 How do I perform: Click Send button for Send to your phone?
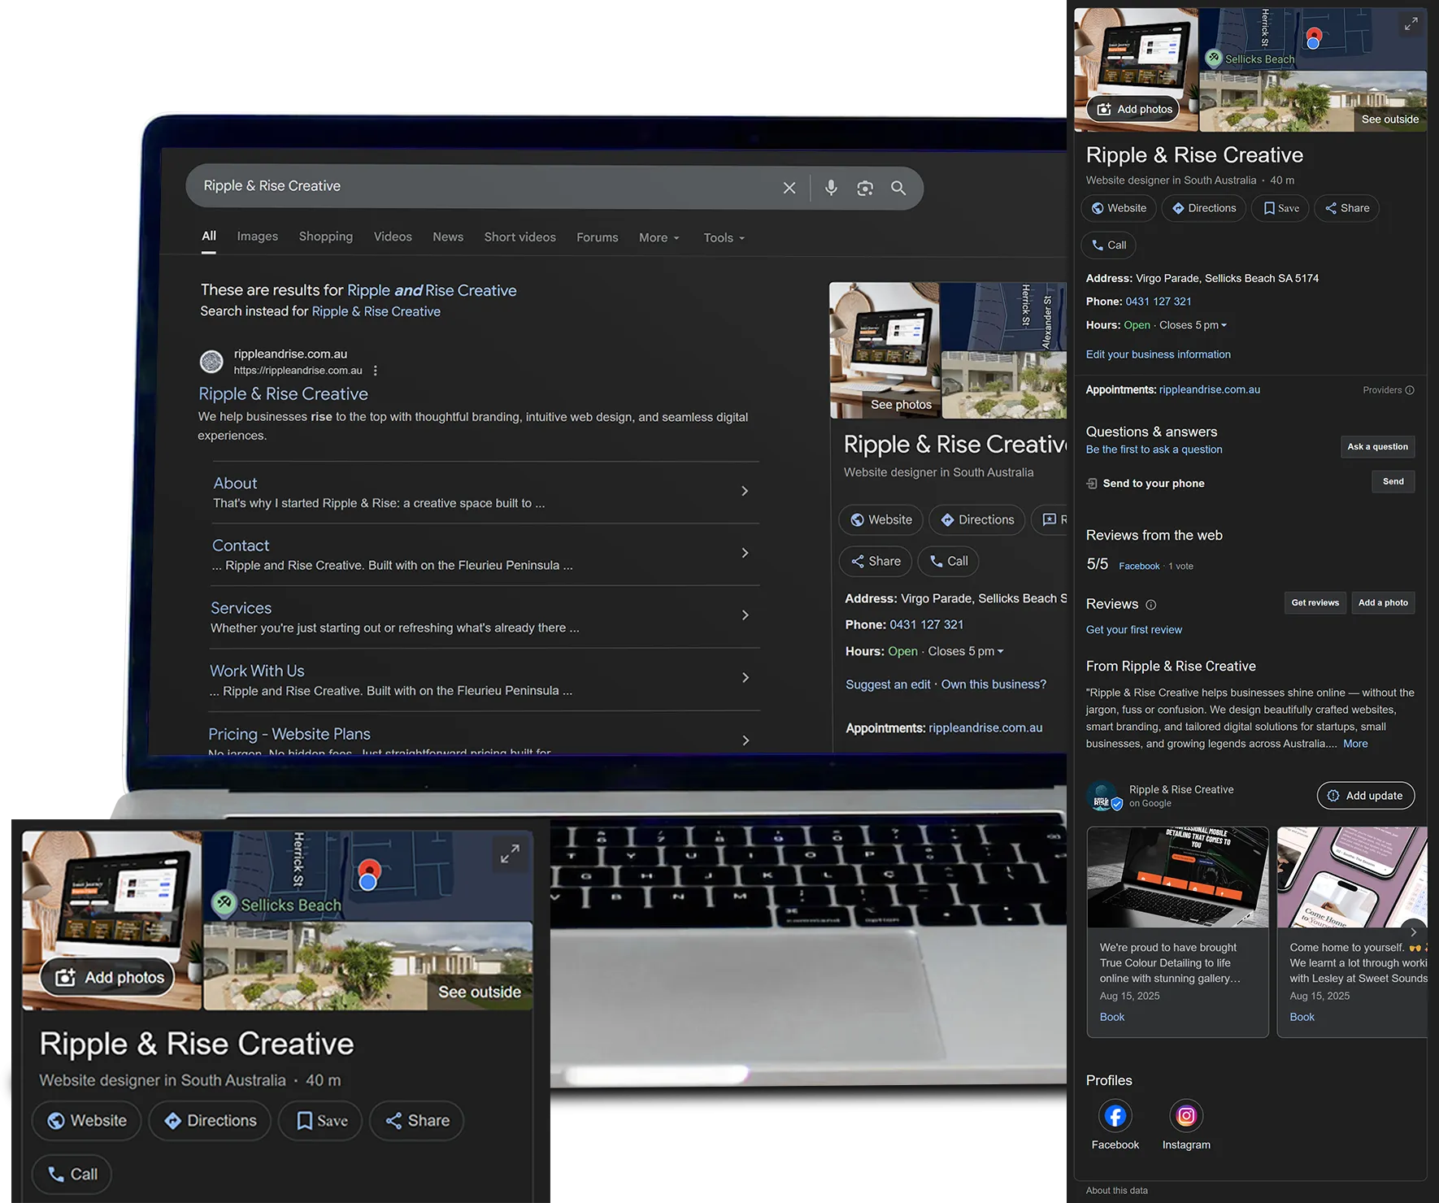[1393, 482]
